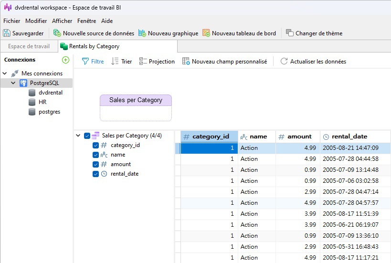The width and height of the screenshot is (391, 263).
Task: Click the Sauvegarder save icon
Action: coord(7,33)
